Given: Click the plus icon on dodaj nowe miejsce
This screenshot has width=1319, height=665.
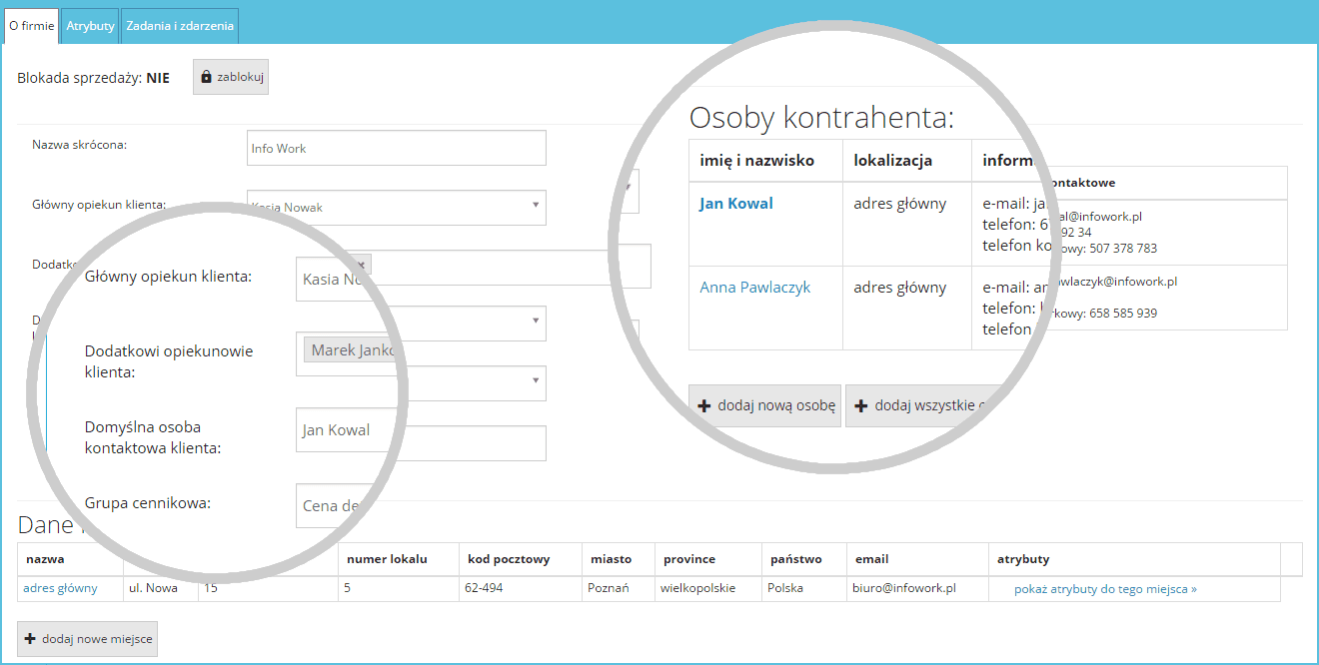Looking at the screenshot, I should (31, 639).
